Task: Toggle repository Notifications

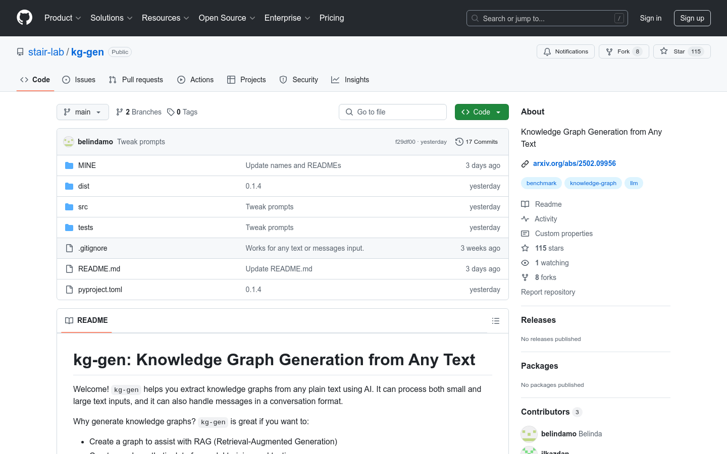Action: (565, 51)
